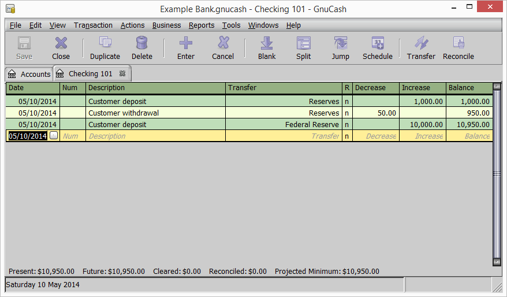The height and width of the screenshot is (297, 507).
Task: Open the date picker in new row
Action: (x=54, y=136)
